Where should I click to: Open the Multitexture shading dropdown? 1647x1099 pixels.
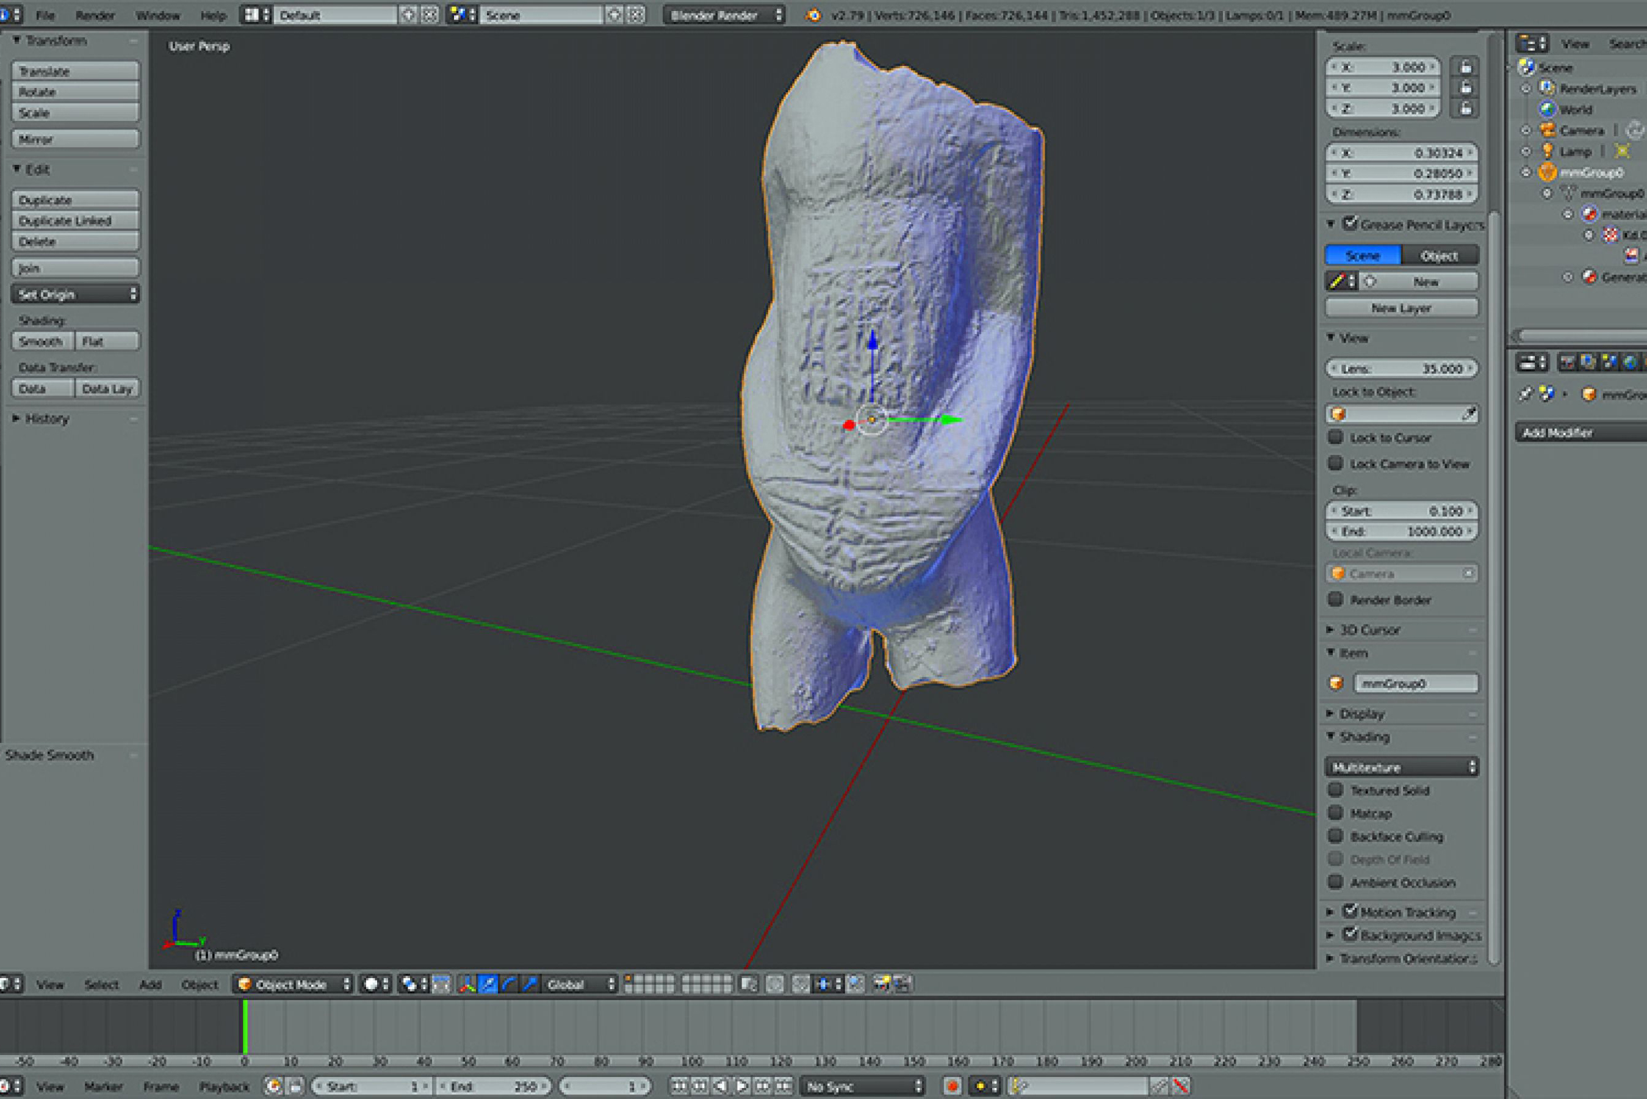point(1401,767)
